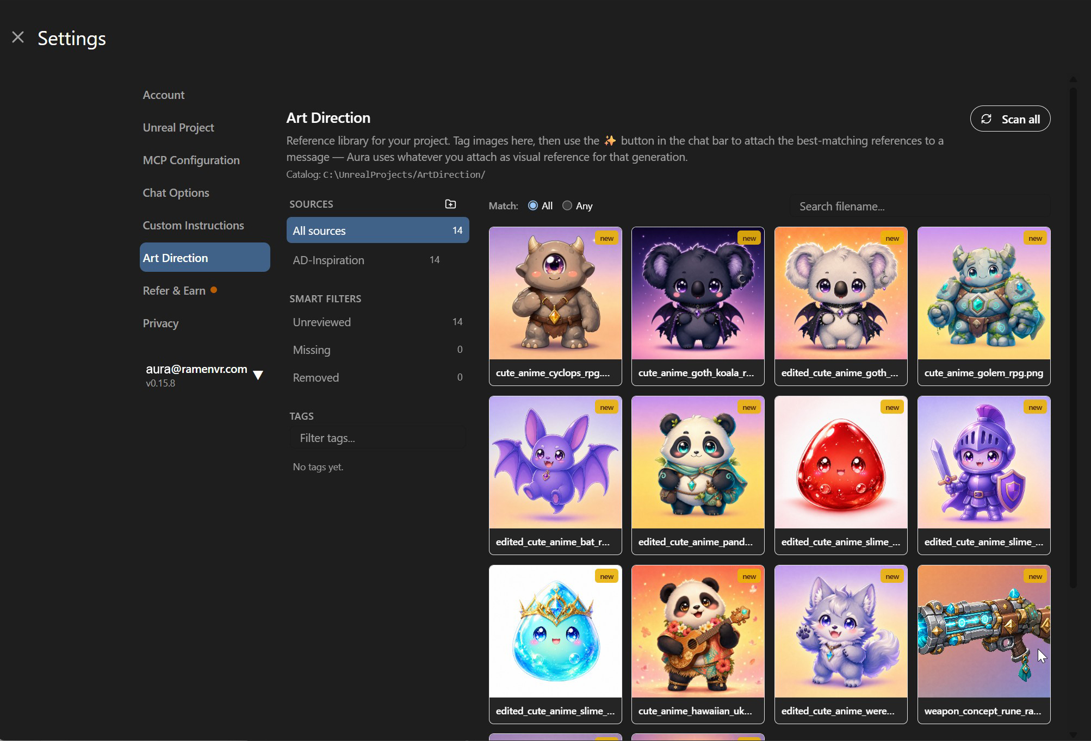Image resolution: width=1091 pixels, height=741 pixels.
Task: Select the Match All radio button
Action: (533, 206)
